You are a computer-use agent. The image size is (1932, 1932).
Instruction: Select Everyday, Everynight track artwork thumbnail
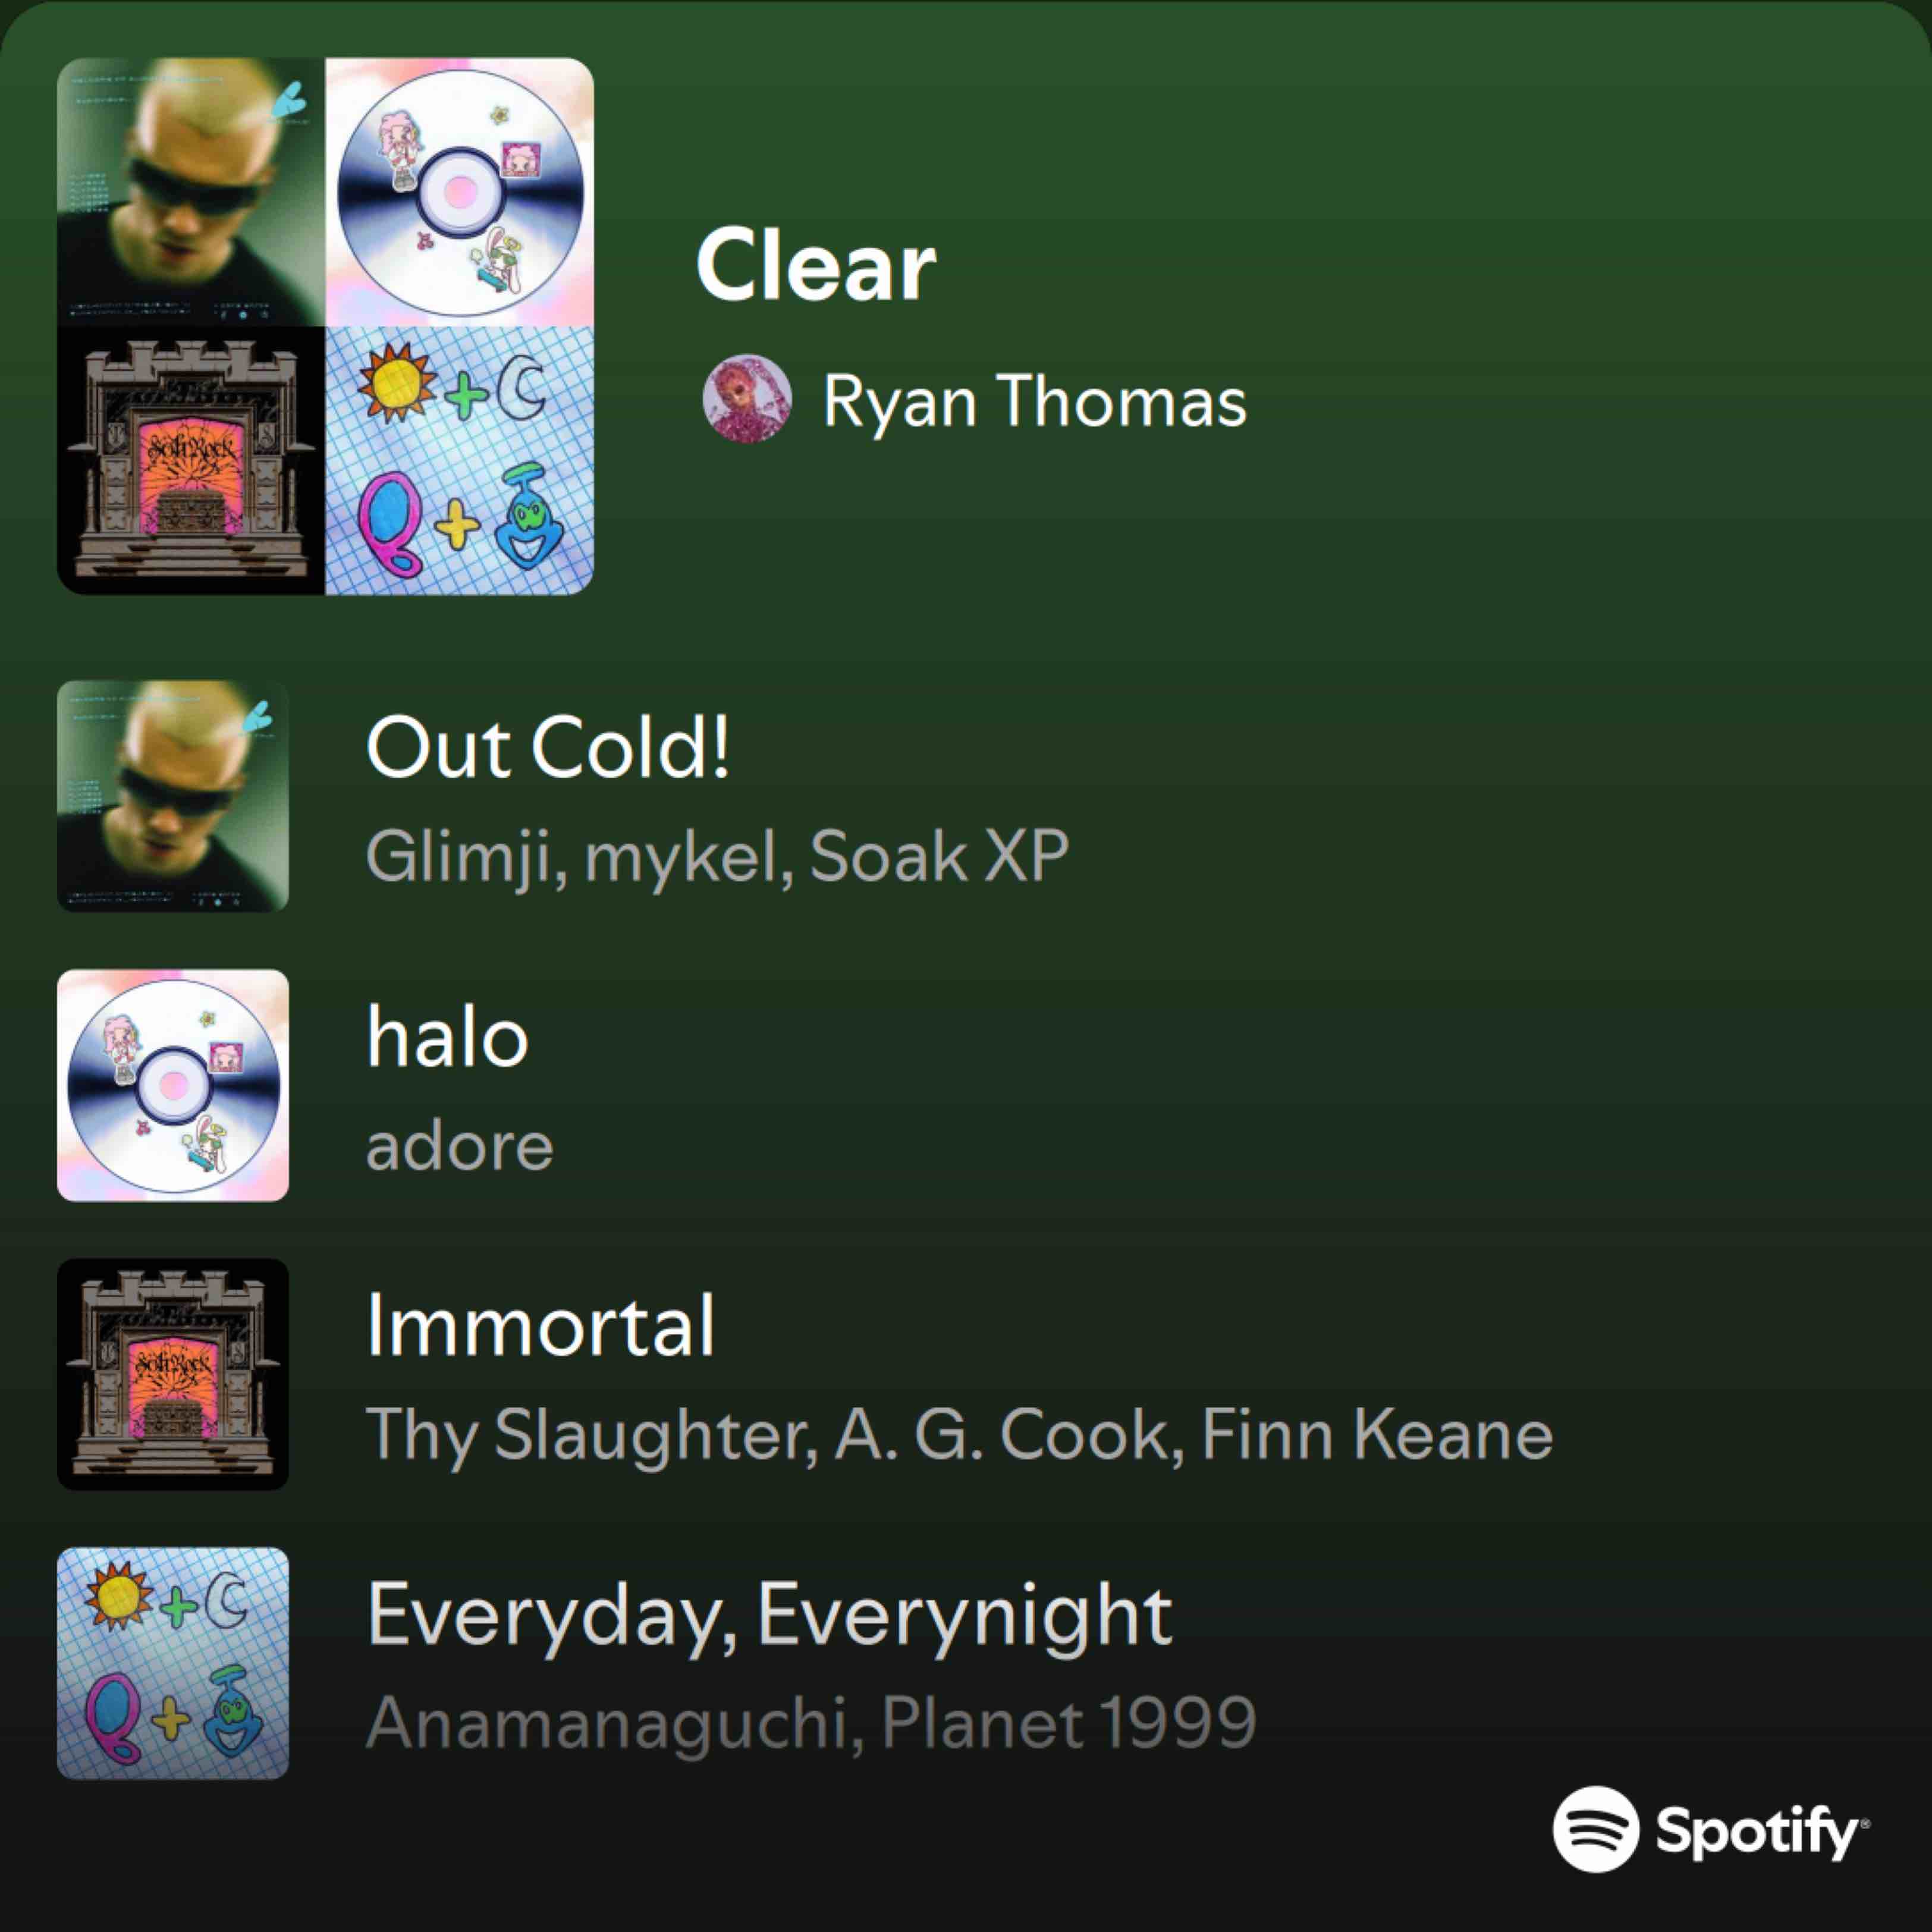pyautogui.click(x=173, y=1663)
